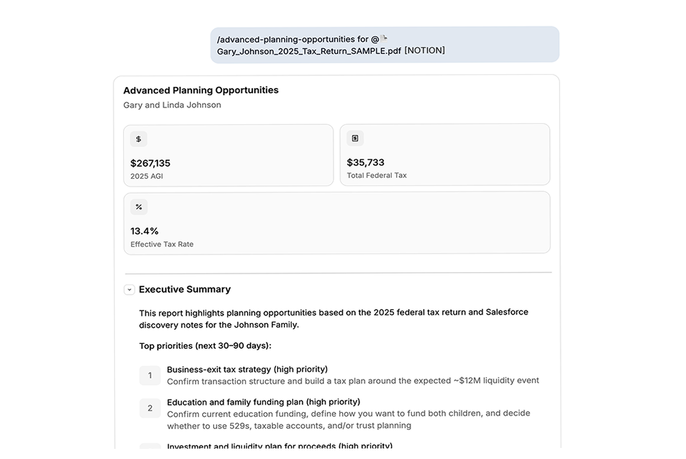Click the Executive Summary heading

tap(185, 289)
